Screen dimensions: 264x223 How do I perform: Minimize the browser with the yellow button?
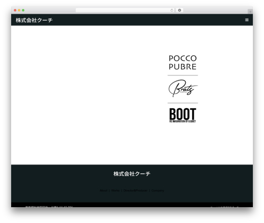(19, 10)
